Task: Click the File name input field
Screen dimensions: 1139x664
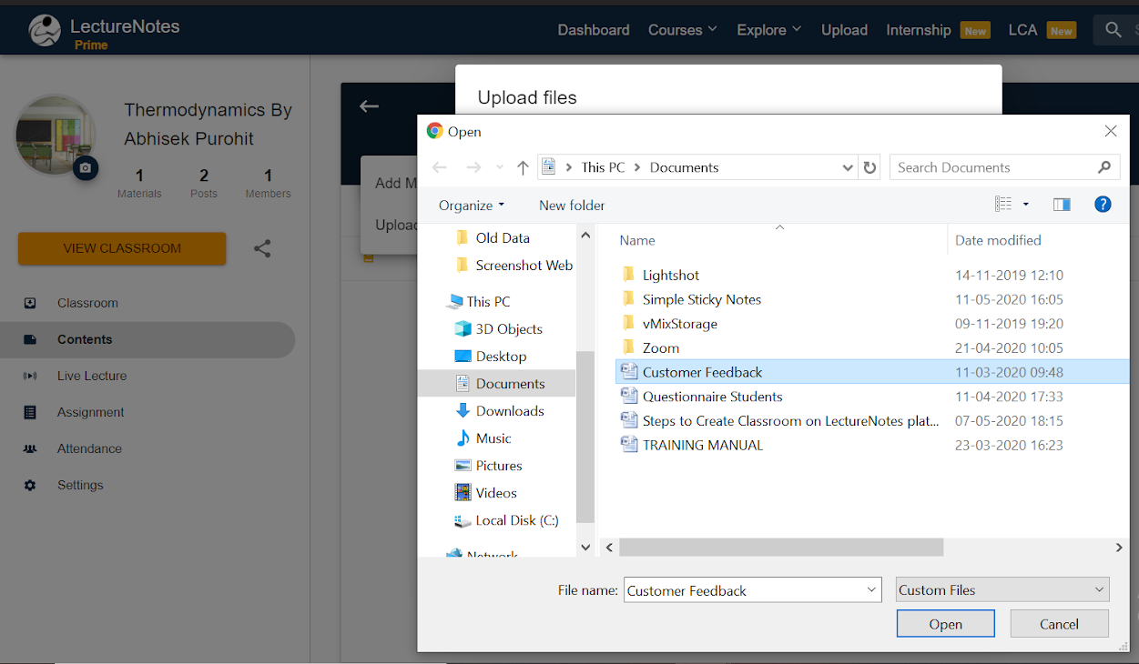Action: (x=744, y=590)
